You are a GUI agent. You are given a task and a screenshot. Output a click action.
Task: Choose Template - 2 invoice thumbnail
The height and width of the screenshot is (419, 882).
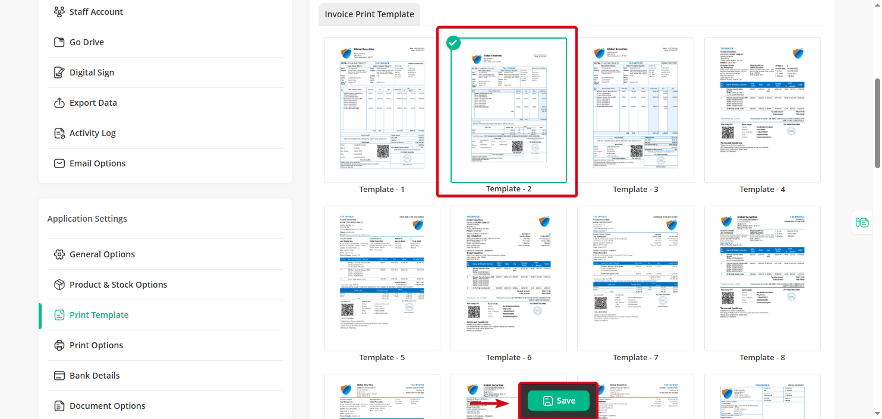coord(509,111)
